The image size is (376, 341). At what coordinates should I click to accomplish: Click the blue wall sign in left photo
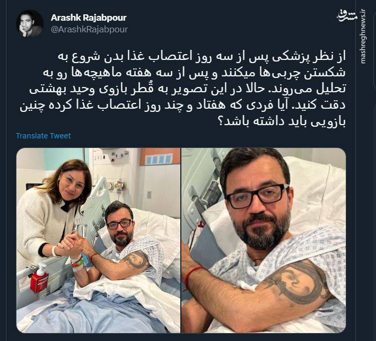point(159,159)
